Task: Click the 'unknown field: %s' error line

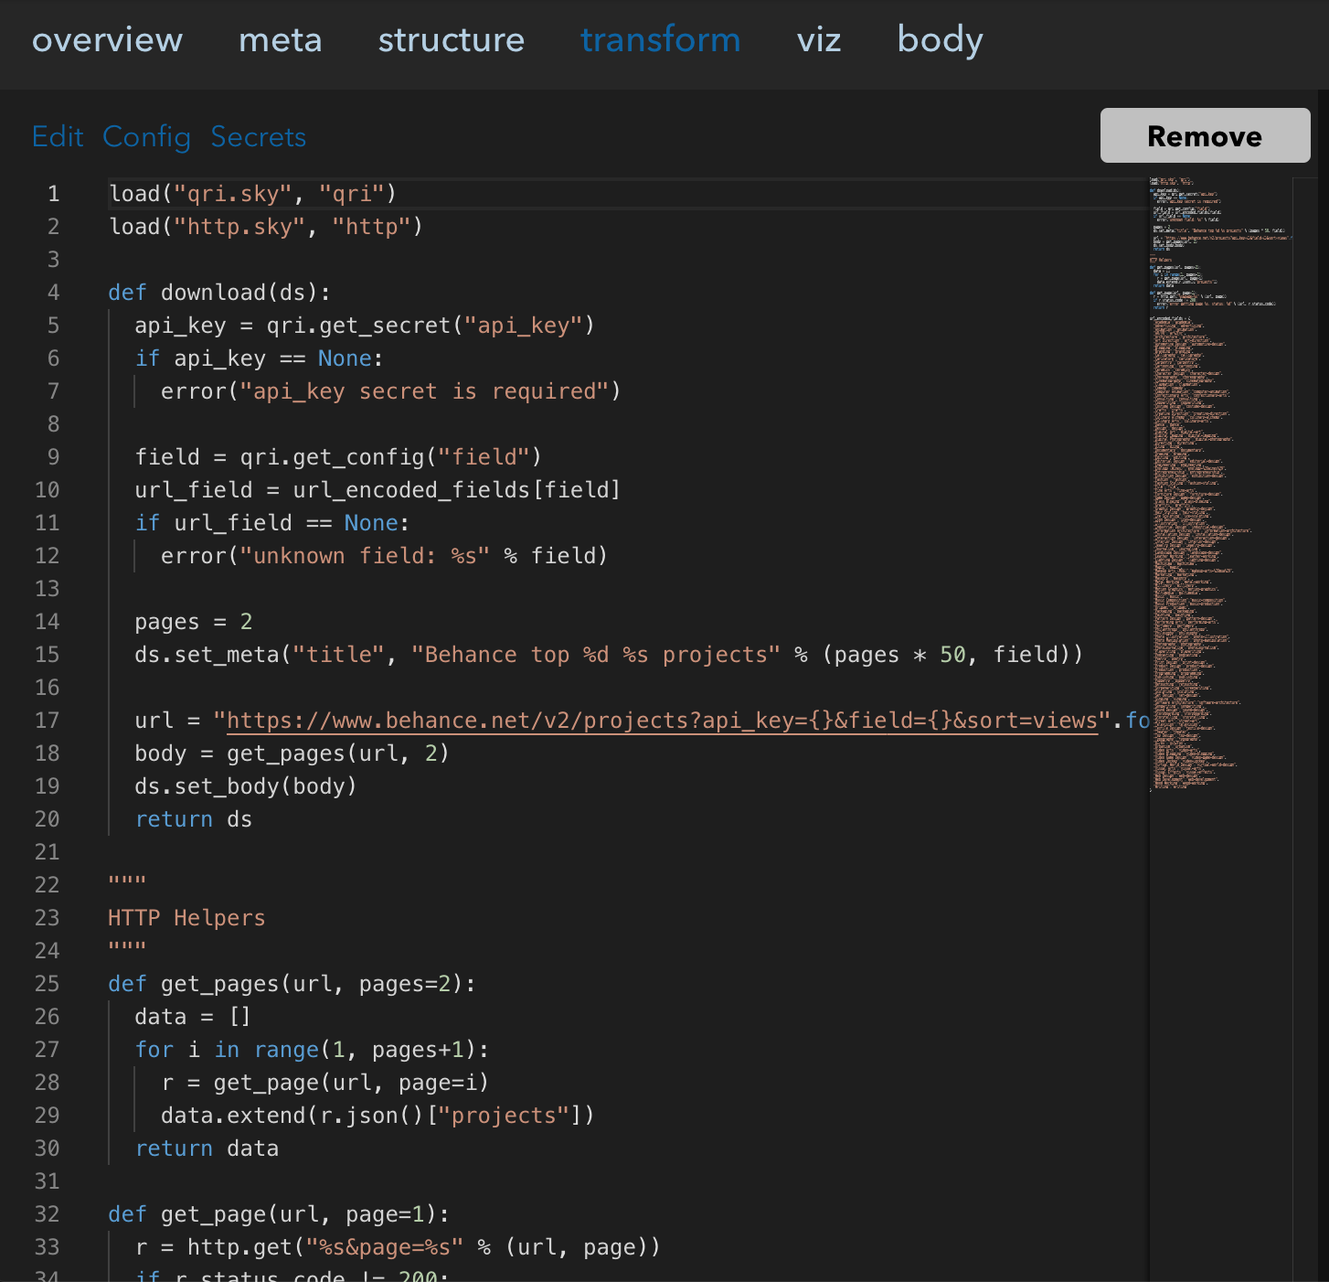Action: [x=384, y=556]
